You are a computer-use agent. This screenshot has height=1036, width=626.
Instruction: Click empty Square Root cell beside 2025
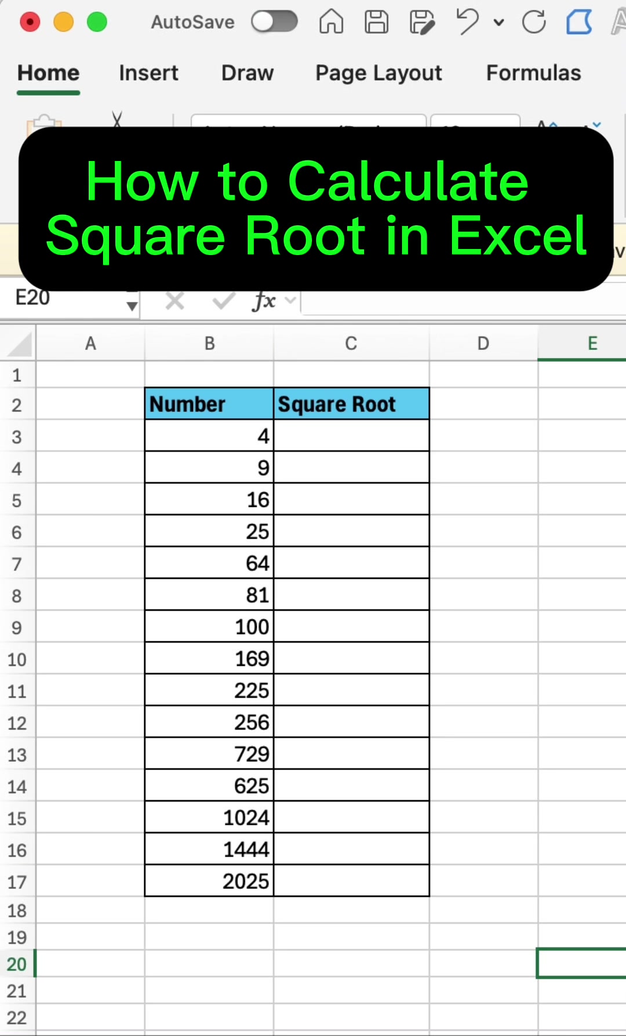[x=351, y=881]
